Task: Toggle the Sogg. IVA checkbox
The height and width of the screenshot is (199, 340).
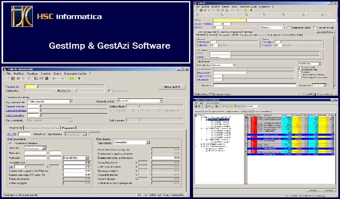Action: pos(112,111)
